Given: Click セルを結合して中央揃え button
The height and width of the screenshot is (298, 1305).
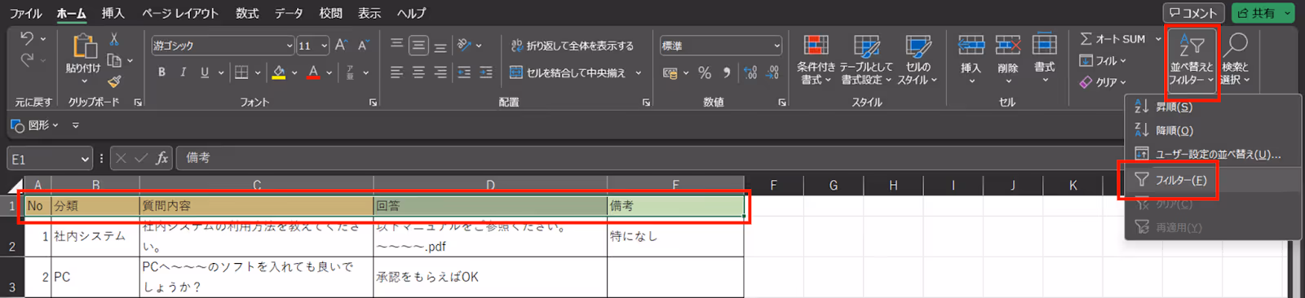Looking at the screenshot, I should pos(568,72).
